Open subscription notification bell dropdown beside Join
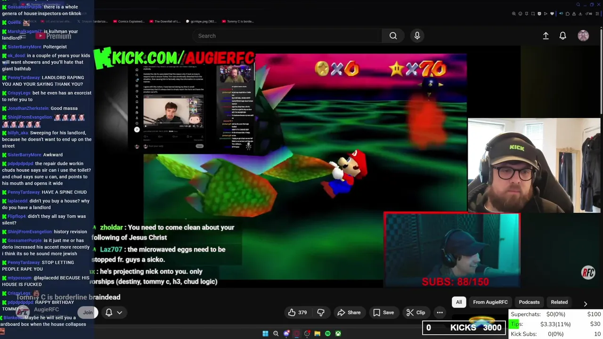Viewport: 603px width, 339px height. tap(114, 312)
